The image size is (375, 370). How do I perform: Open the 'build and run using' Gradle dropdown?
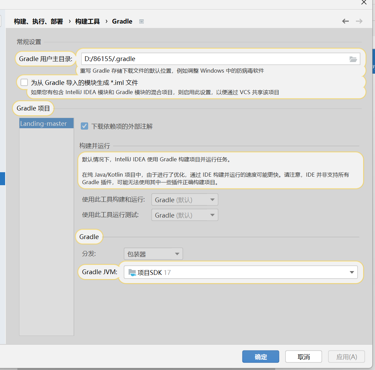coord(185,200)
